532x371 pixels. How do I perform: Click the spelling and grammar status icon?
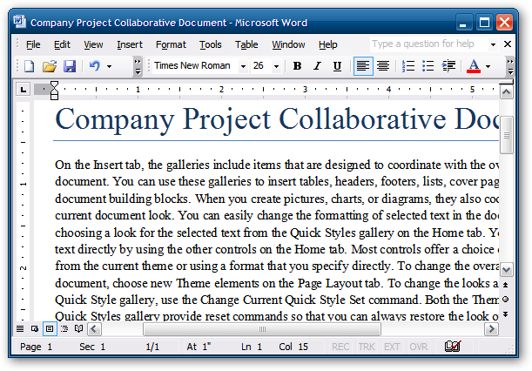point(453,347)
